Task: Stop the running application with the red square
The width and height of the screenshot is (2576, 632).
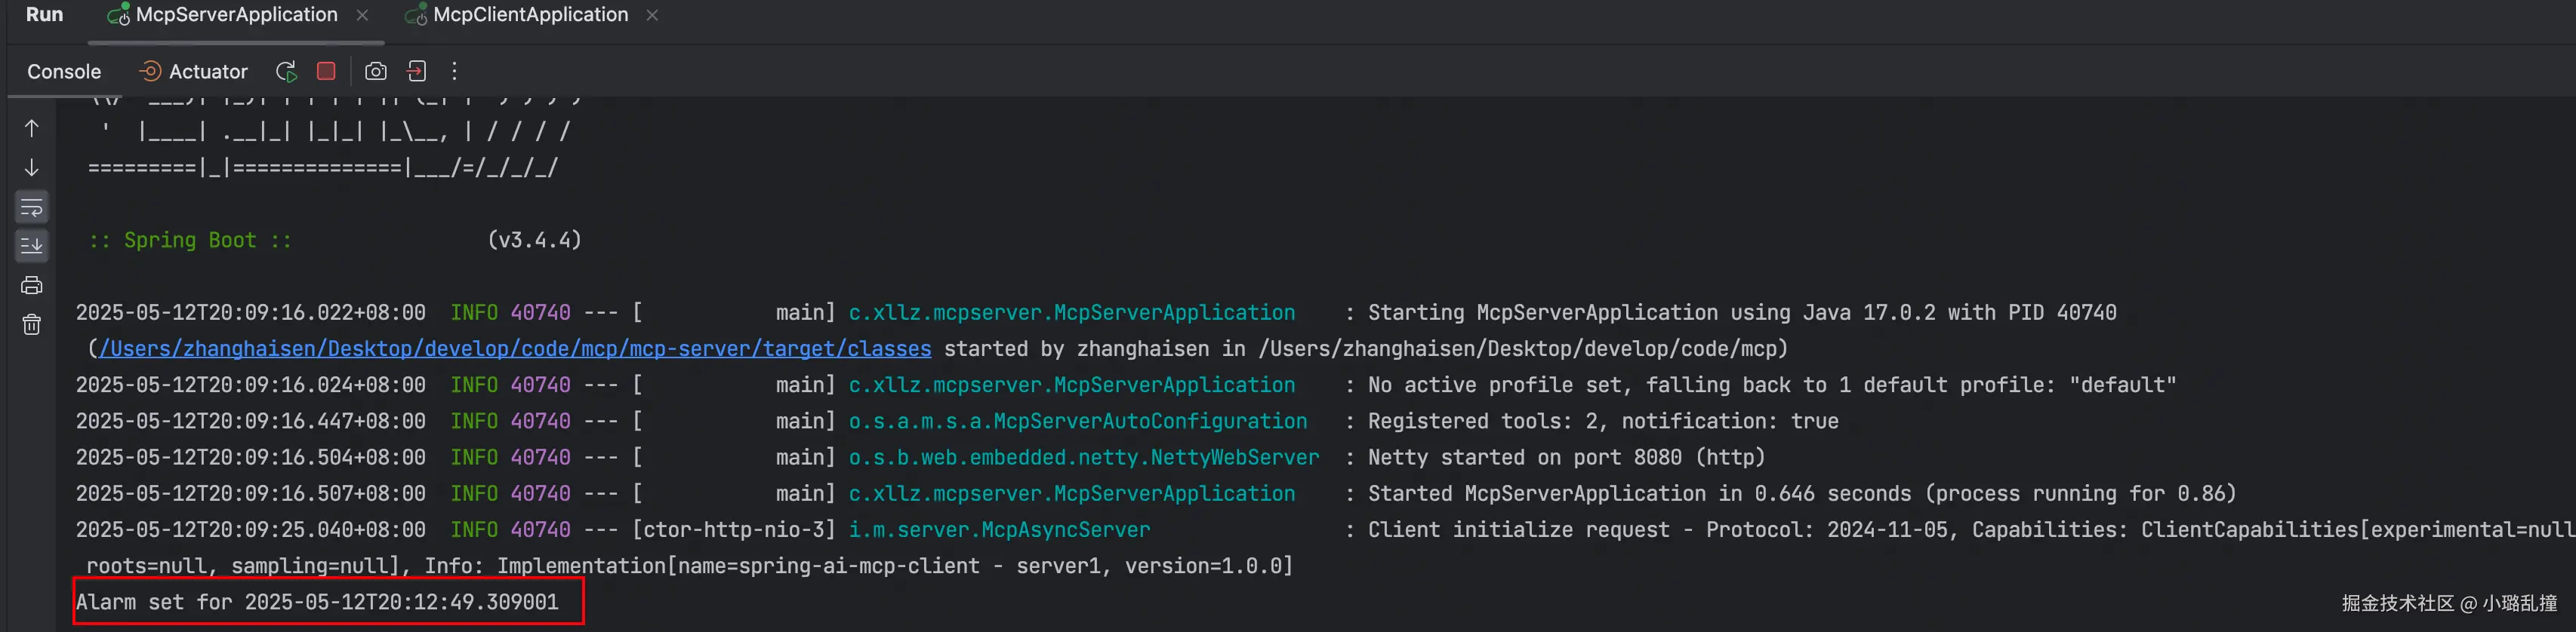Action: (326, 71)
